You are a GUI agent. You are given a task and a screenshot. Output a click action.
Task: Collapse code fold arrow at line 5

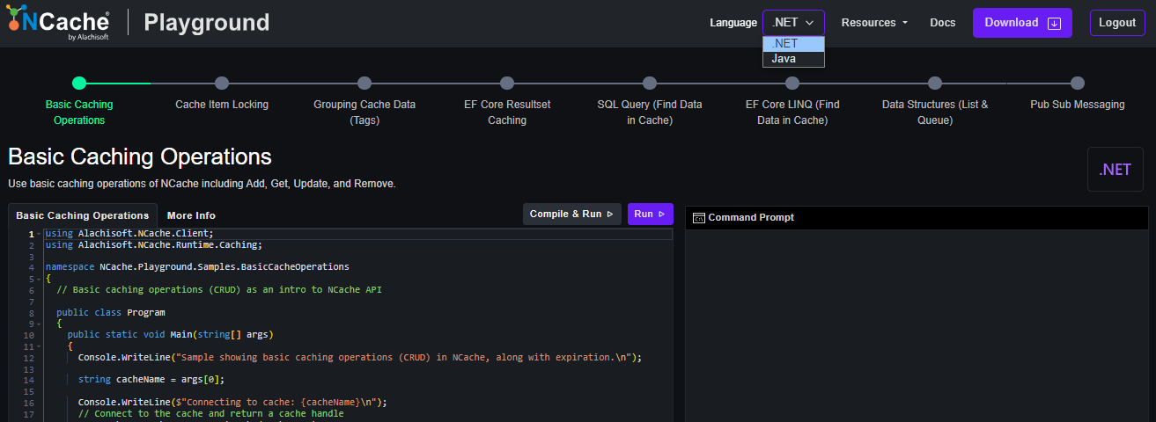click(x=39, y=279)
